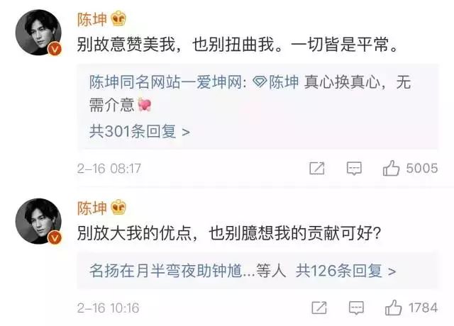Click the crown badge beside the second 陈坤 name
Image resolution: width=454 pixels, height=326 pixels.
(118, 208)
